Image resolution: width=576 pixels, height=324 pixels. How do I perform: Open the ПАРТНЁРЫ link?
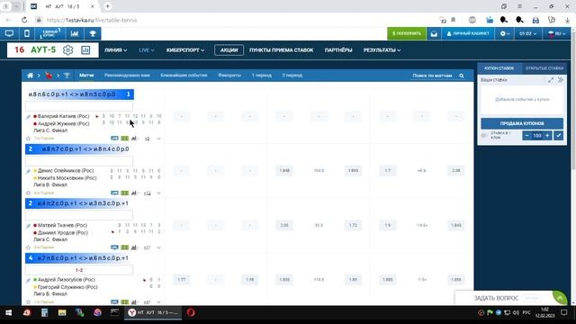pyautogui.click(x=338, y=50)
